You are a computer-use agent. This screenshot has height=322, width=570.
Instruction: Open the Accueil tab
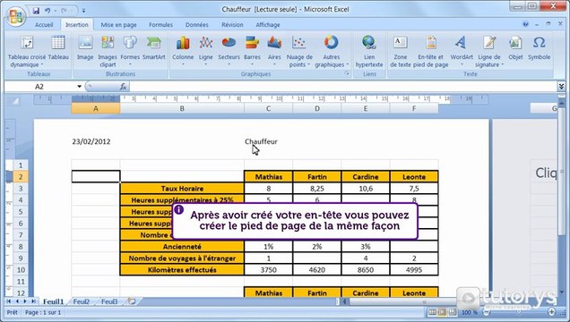tap(44, 25)
